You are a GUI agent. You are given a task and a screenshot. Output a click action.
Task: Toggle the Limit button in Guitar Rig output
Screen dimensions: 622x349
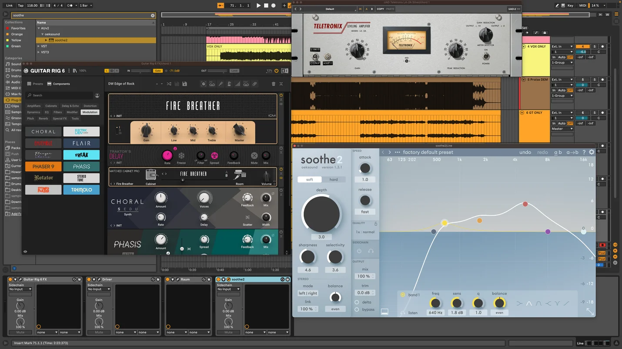point(234,71)
